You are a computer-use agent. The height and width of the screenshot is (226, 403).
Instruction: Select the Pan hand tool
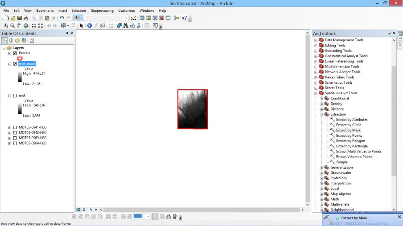click(19, 26)
